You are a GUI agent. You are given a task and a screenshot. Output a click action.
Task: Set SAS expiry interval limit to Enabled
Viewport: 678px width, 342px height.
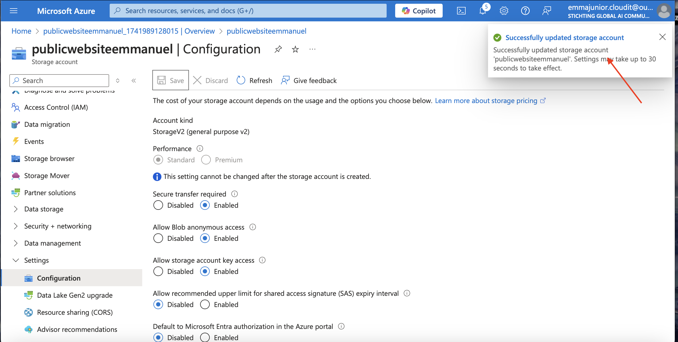tap(205, 305)
